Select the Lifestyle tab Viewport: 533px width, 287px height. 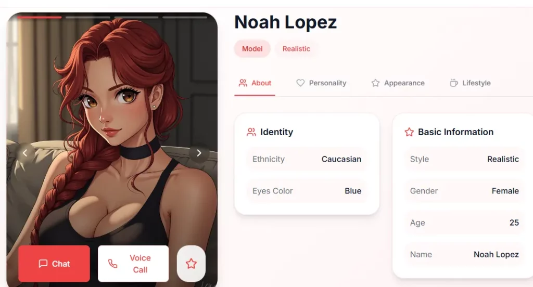tap(470, 83)
